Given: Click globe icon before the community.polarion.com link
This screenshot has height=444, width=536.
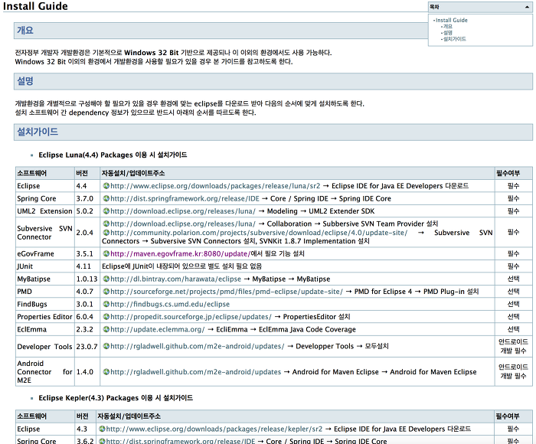Looking at the screenshot, I should coord(106,233).
